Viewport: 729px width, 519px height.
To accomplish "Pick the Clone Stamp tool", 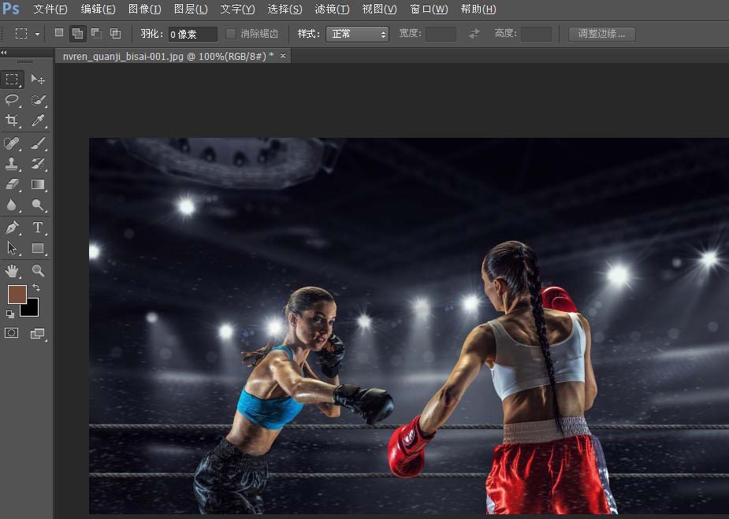I will [12, 164].
